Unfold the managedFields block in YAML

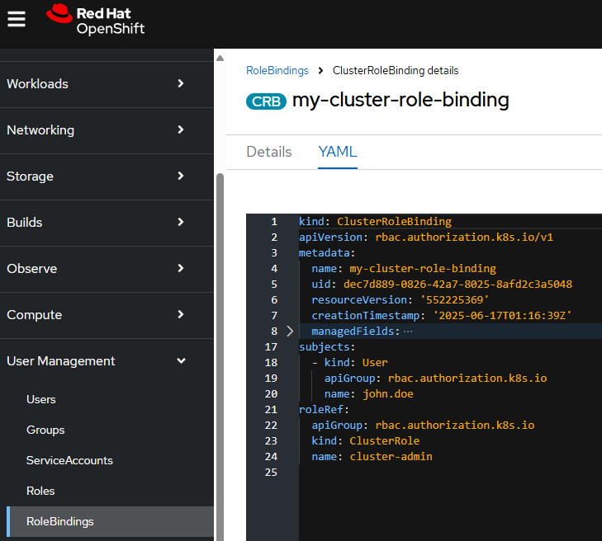(x=290, y=332)
